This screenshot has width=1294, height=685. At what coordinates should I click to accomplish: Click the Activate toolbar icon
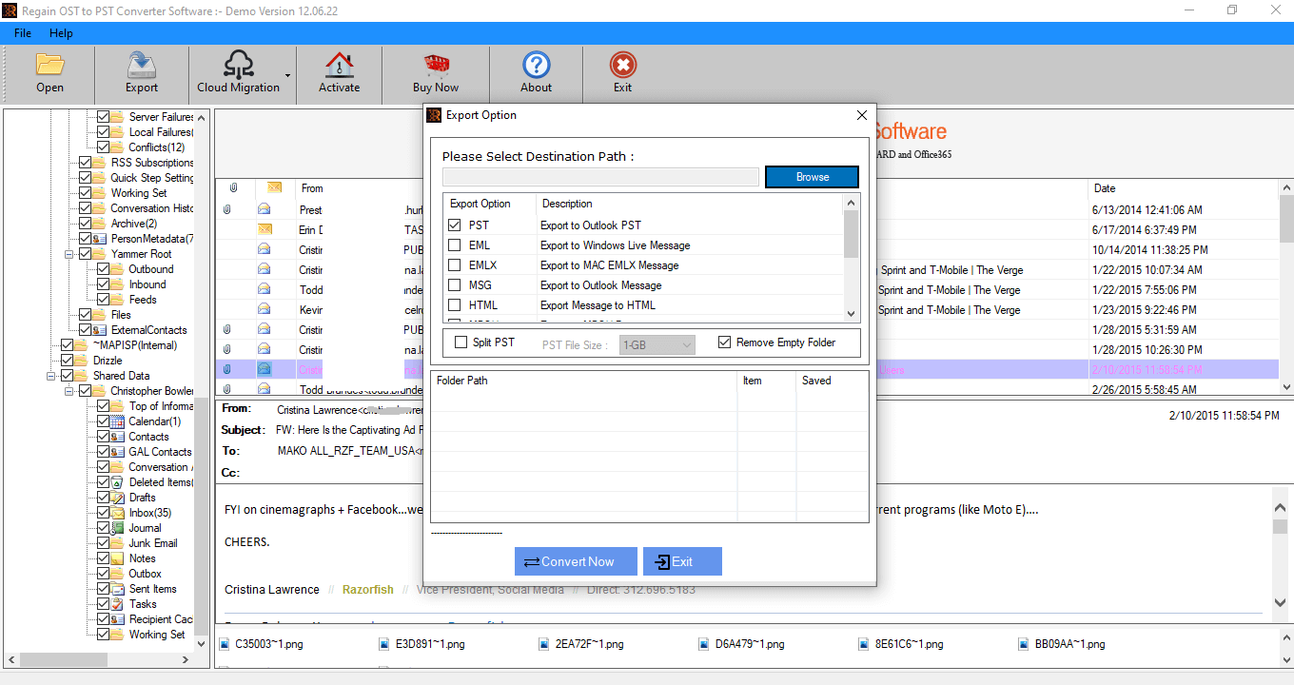(x=339, y=64)
